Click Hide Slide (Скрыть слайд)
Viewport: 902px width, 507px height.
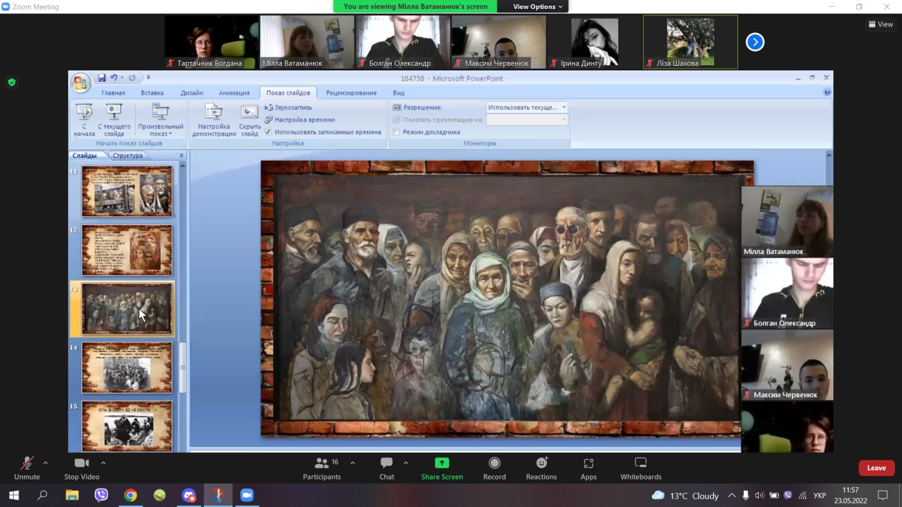click(x=249, y=120)
